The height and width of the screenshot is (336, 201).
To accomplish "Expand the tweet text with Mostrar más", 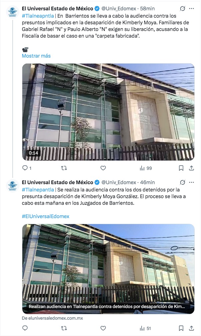I will [x=36, y=56].
